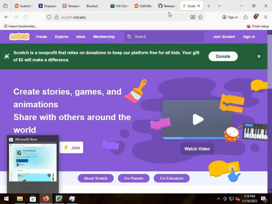Go back to the previous page
Viewport: 272px width, 204px height.
[6, 17]
